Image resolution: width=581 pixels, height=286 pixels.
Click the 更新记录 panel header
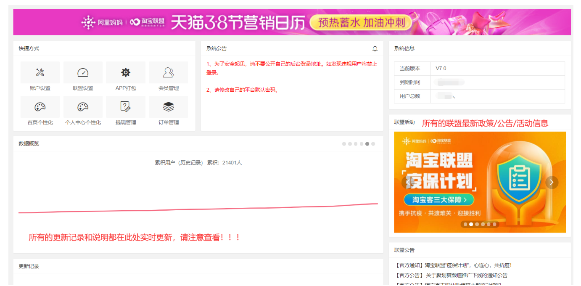click(x=29, y=267)
